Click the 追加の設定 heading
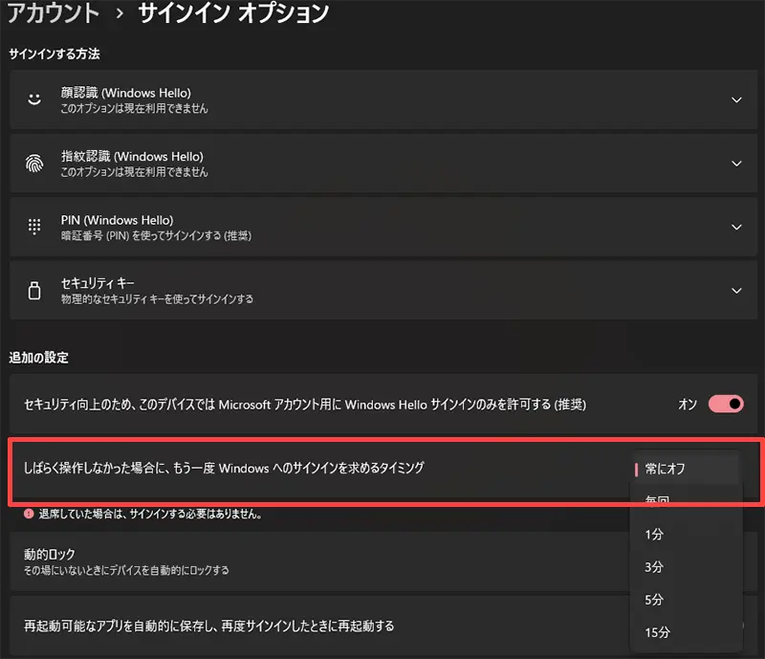 pyautogui.click(x=38, y=358)
